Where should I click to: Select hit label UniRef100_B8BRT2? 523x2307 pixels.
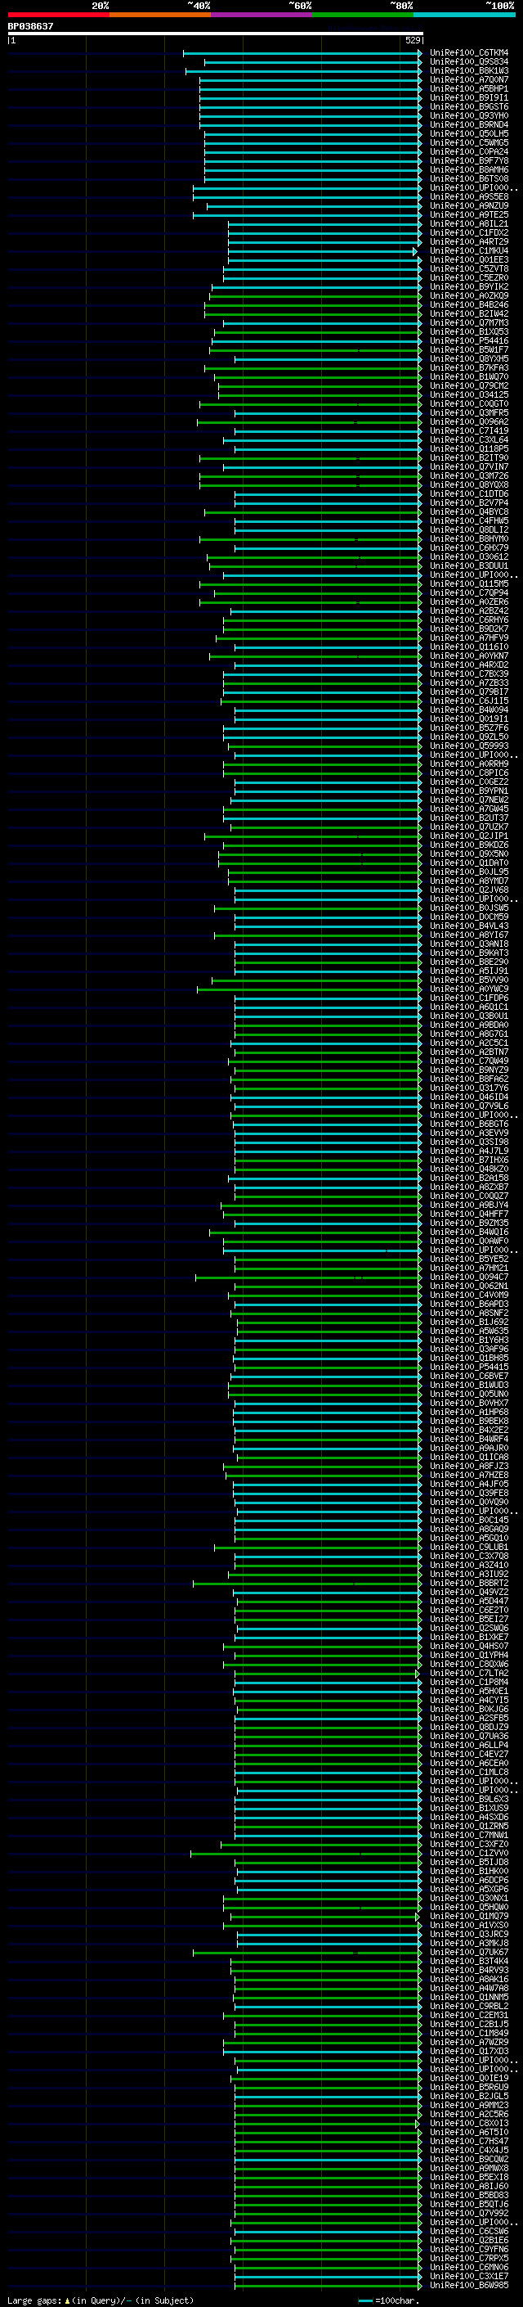pyautogui.click(x=469, y=1584)
